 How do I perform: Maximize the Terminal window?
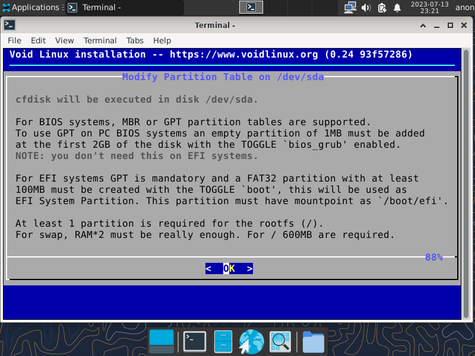(450, 26)
